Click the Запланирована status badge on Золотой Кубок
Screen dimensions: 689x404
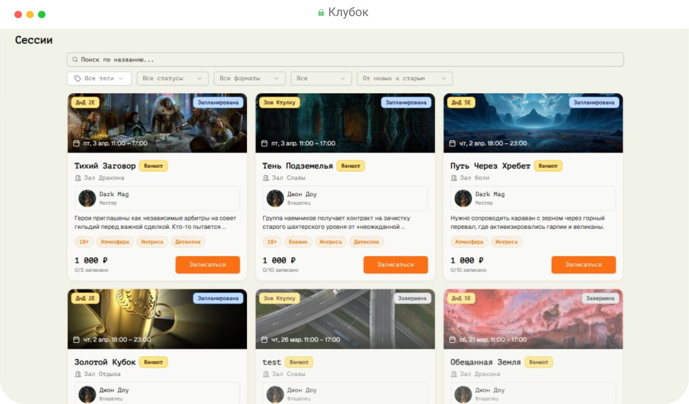(x=218, y=298)
